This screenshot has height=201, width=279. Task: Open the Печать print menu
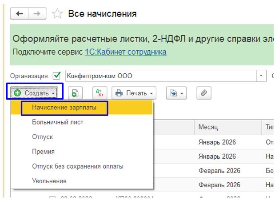click(x=134, y=93)
